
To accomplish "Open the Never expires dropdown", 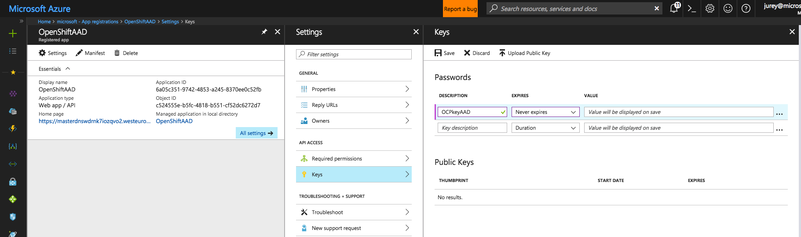I will click(545, 112).
